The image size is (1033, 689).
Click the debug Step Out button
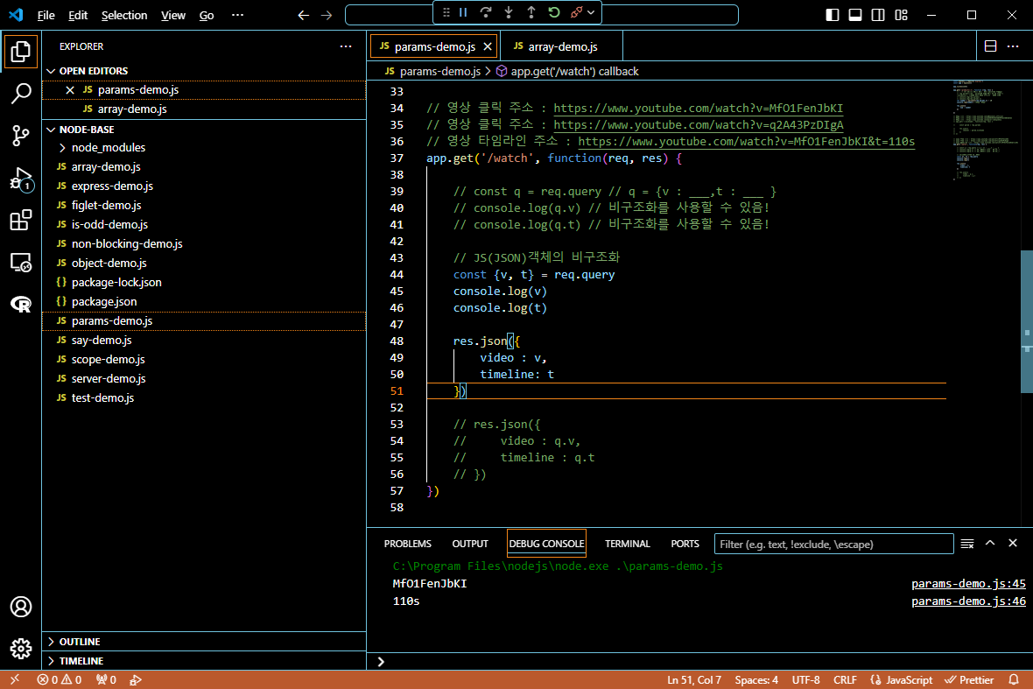531,12
